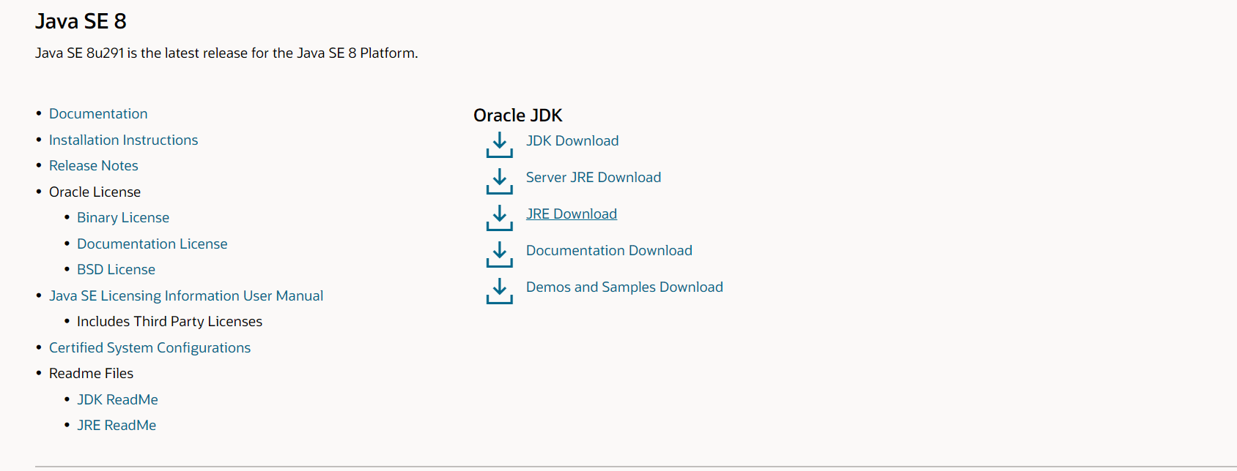Image resolution: width=1237 pixels, height=471 pixels.
Task: Click the download icon beside Server JRE Download
Action: [x=499, y=181]
